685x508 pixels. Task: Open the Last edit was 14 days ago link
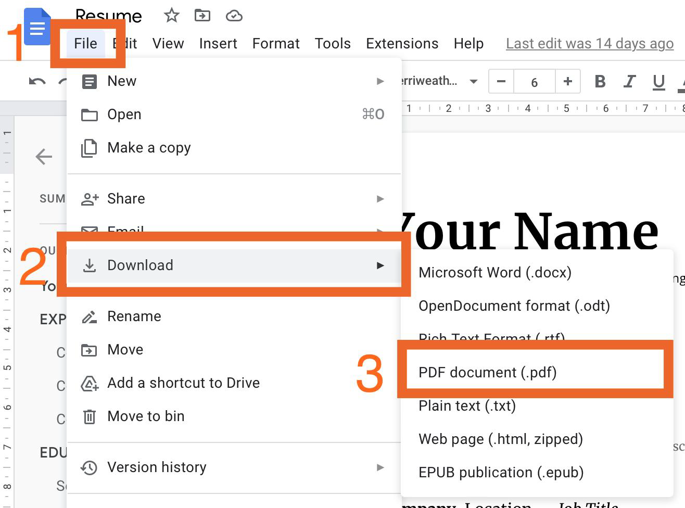[x=590, y=44]
